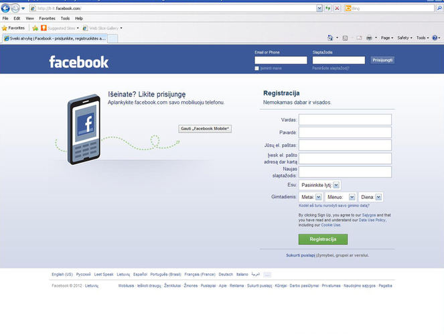Expand the Home button dropdown arrow
The image size is (444, 335).
point(337,38)
